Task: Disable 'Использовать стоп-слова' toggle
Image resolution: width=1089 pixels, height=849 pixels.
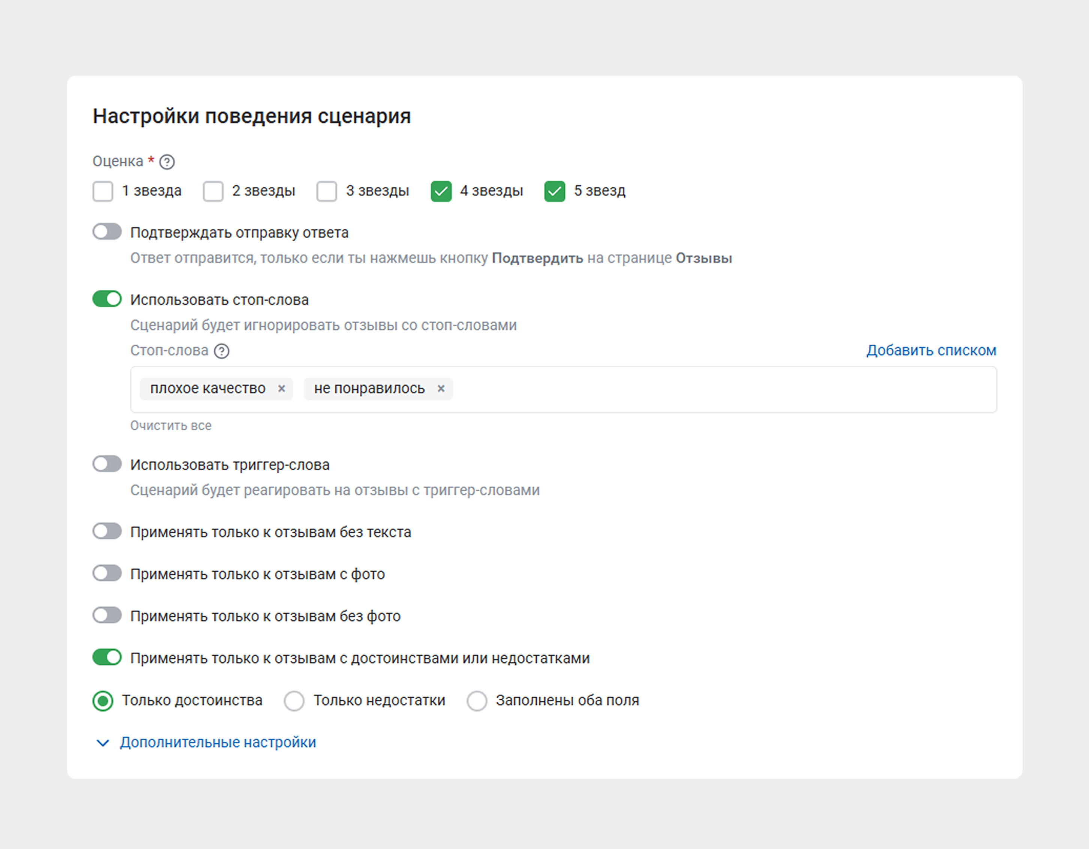Action: coord(107,299)
